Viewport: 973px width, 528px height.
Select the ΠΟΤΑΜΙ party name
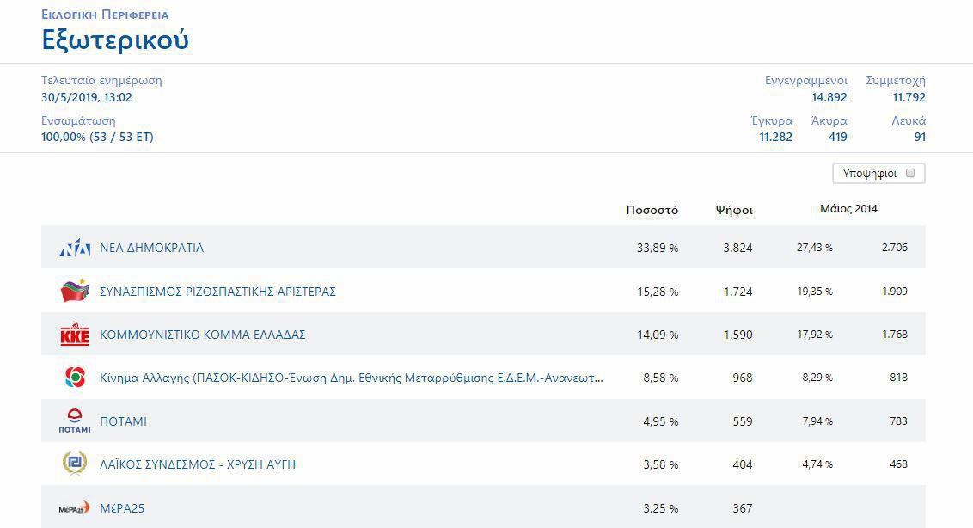[x=123, y=421]
